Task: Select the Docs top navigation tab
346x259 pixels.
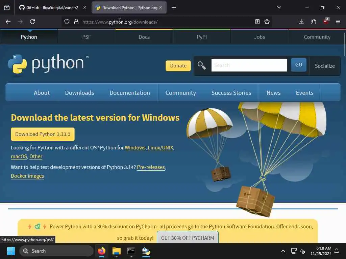Action: click(144, 37)
